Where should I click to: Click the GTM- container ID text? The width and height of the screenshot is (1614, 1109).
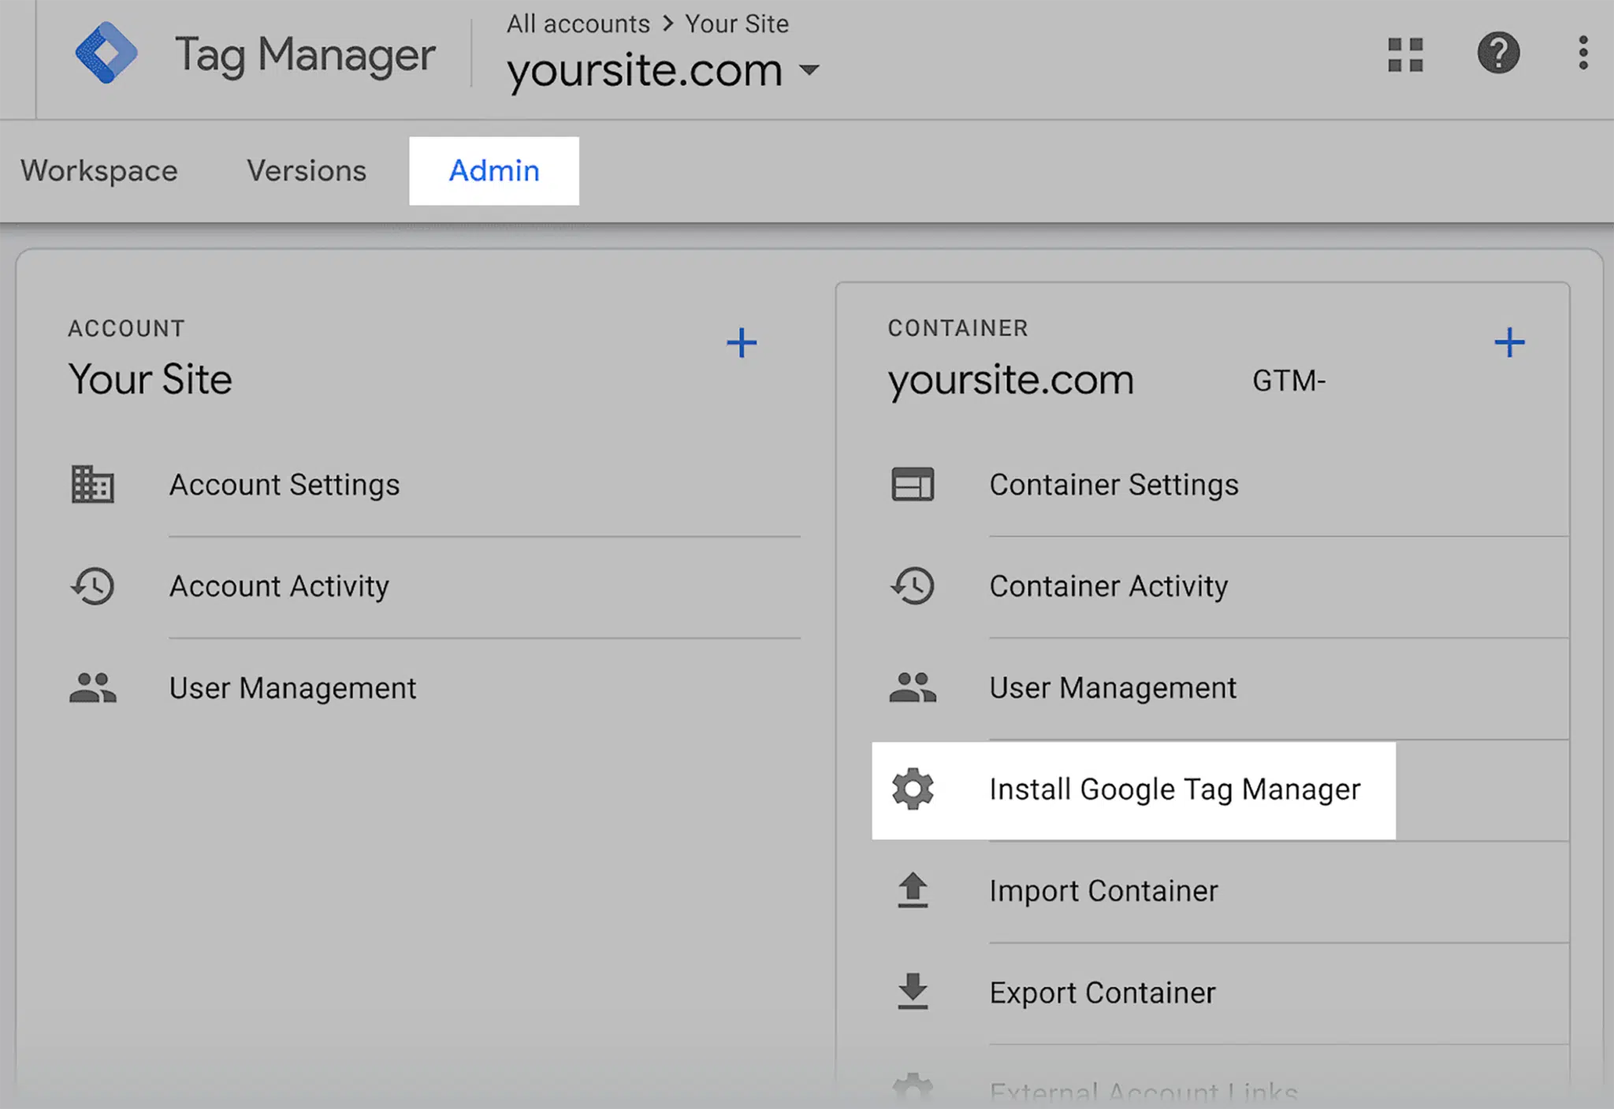1289,381
